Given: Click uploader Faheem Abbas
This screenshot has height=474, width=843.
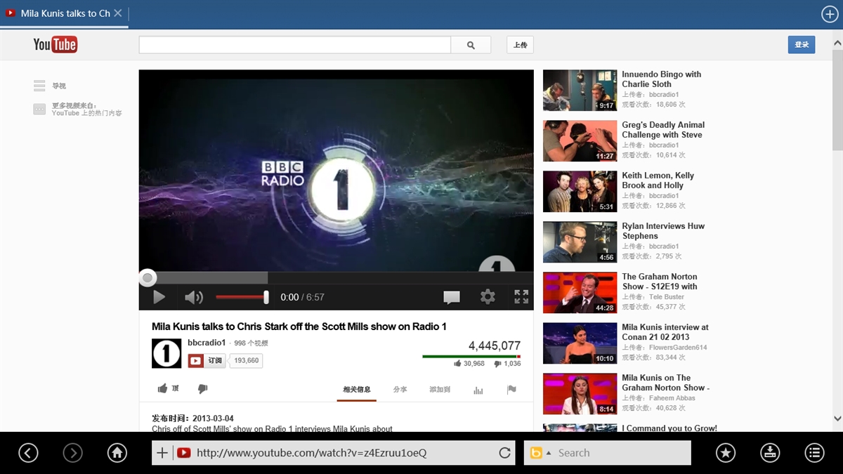Looking at the screenshot, I should [x=672, y=398].
